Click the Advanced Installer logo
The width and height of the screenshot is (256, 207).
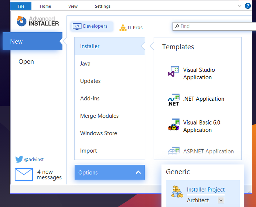click(38, 21)
